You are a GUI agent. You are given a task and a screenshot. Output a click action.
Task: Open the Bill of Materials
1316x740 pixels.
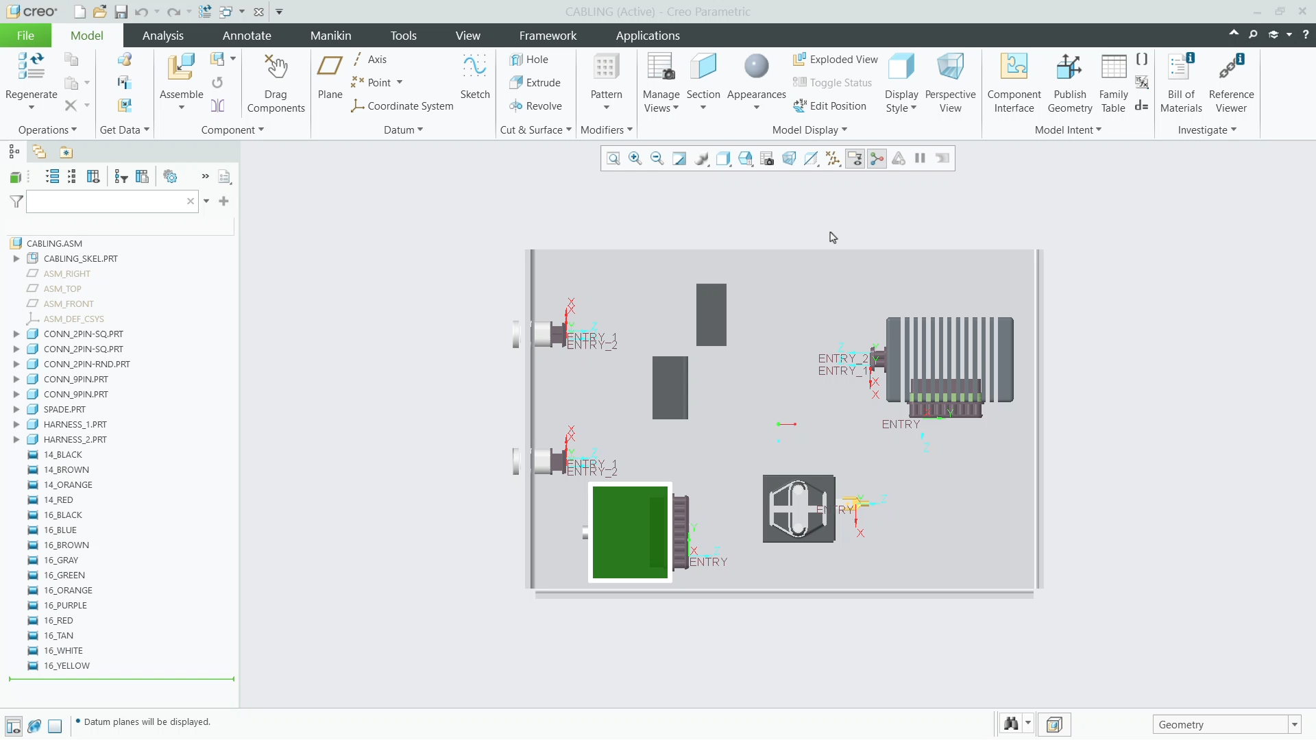(1181, 82)
